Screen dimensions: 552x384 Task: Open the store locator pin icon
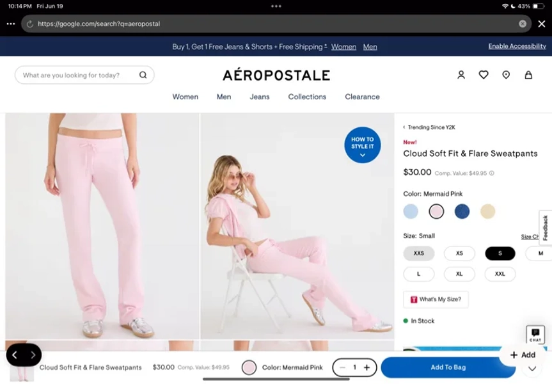pyautogui.click(x=506, y=75)
